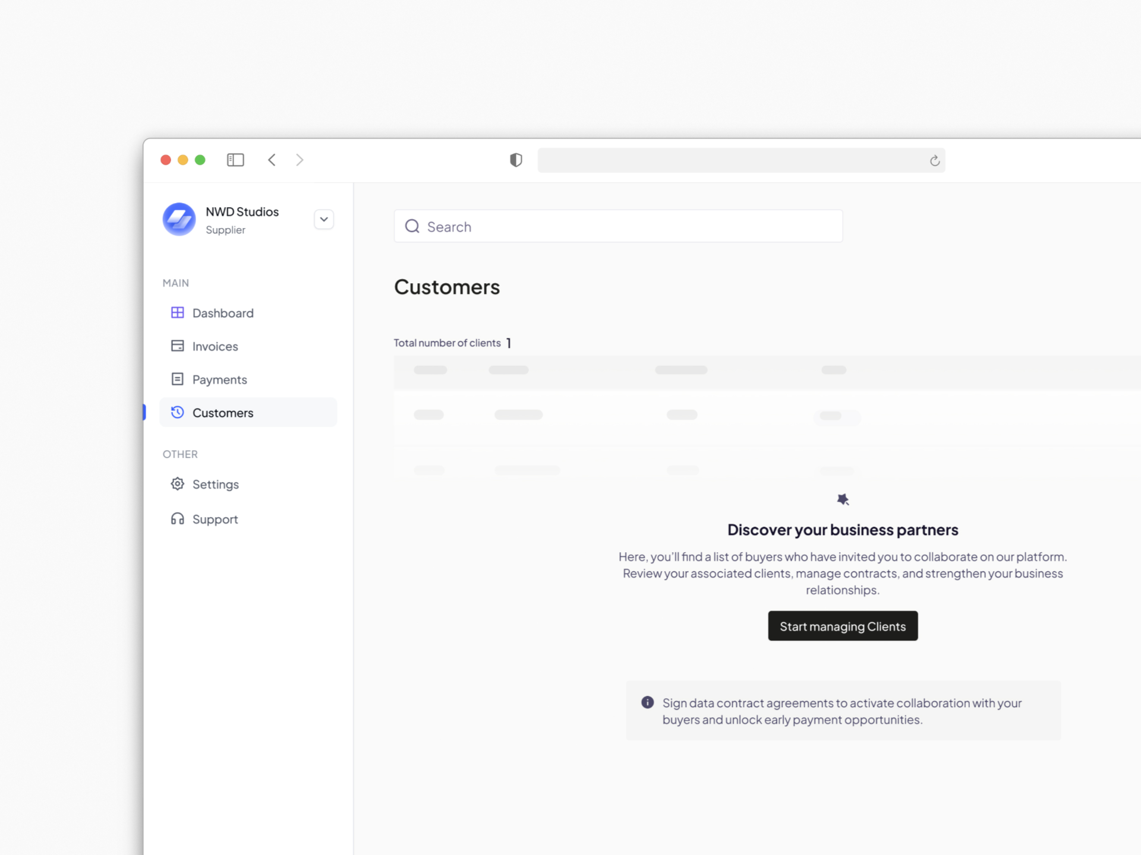Click the NWD Studios company logo

pyautogui.click(x=179, y=219)
